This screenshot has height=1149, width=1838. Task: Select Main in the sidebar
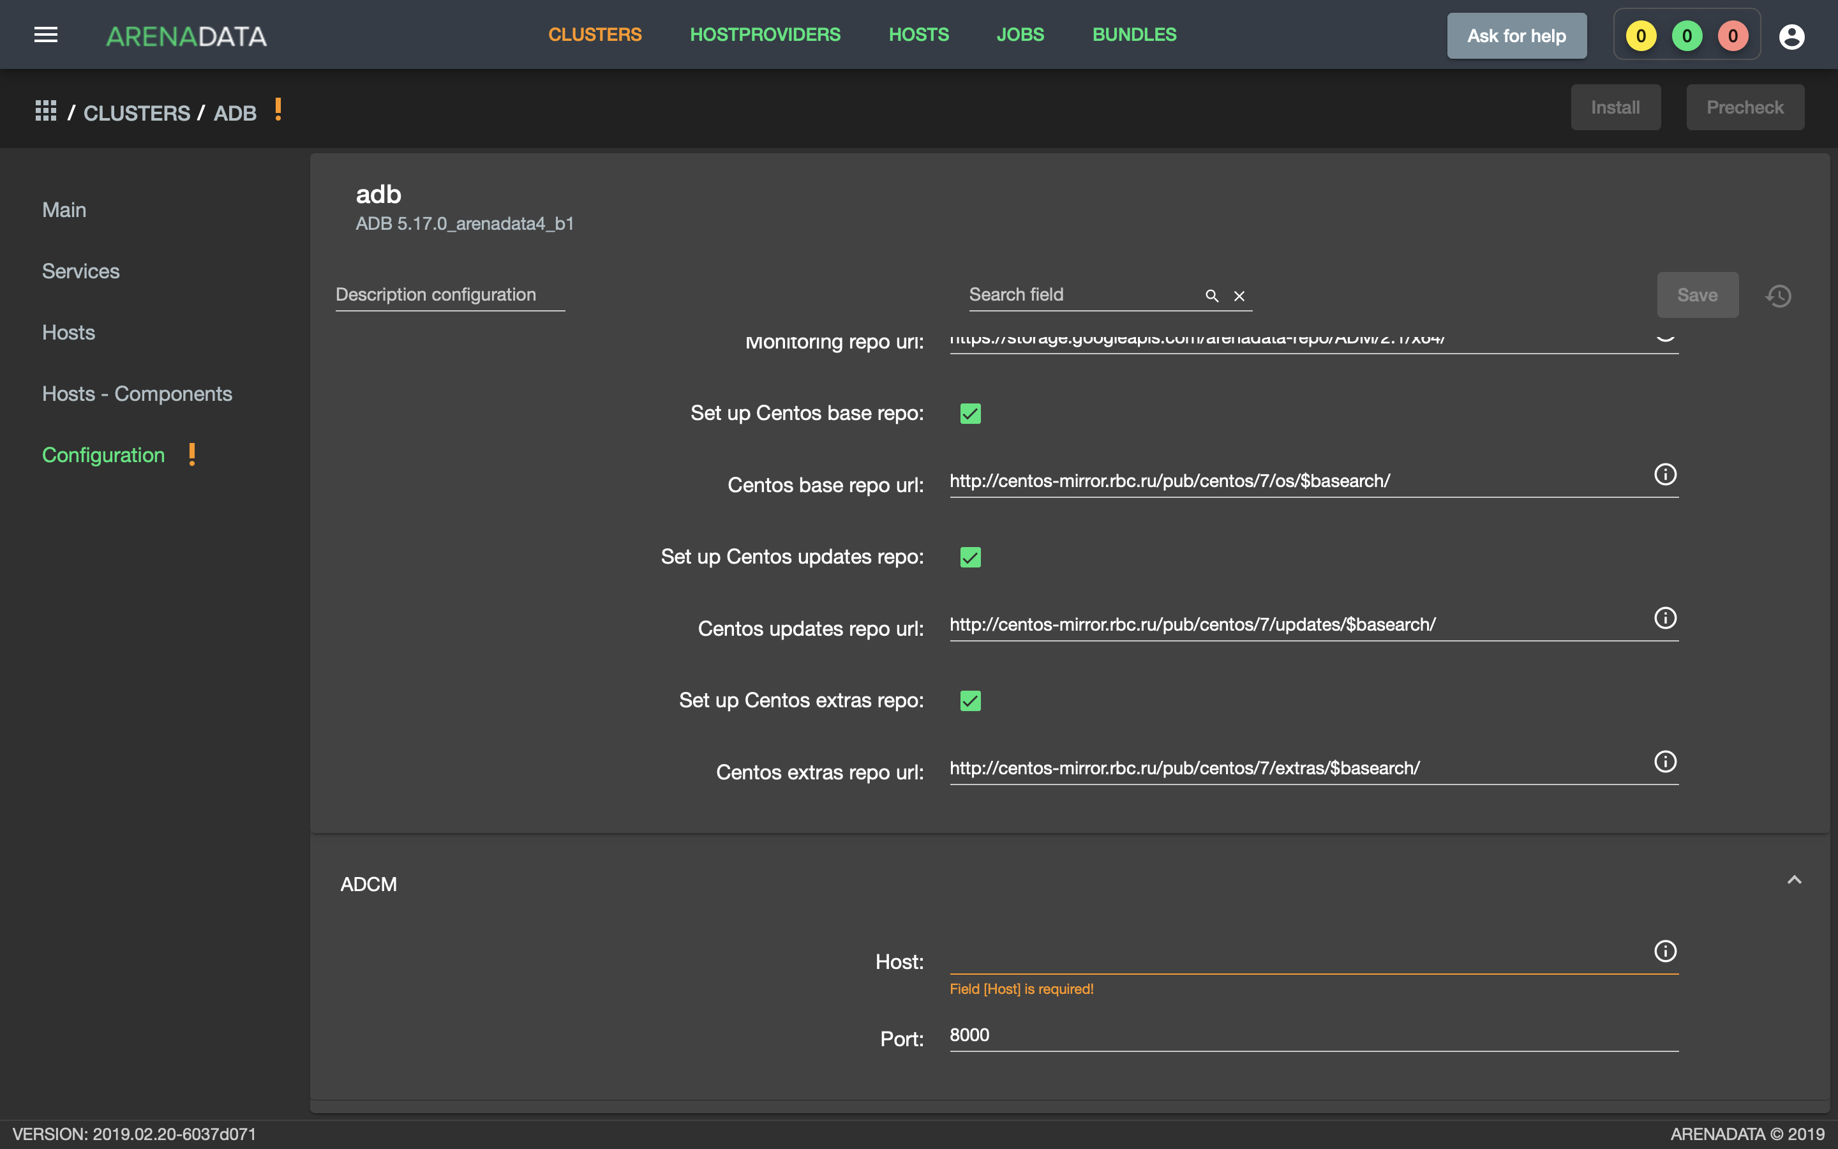pos(64,210)
